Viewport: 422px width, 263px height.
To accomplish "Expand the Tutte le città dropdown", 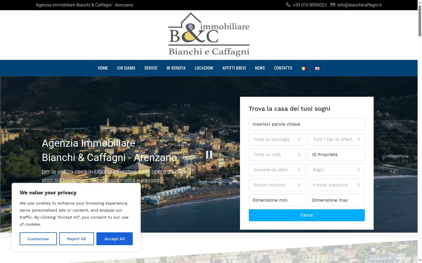I will (x=277, y=155).
